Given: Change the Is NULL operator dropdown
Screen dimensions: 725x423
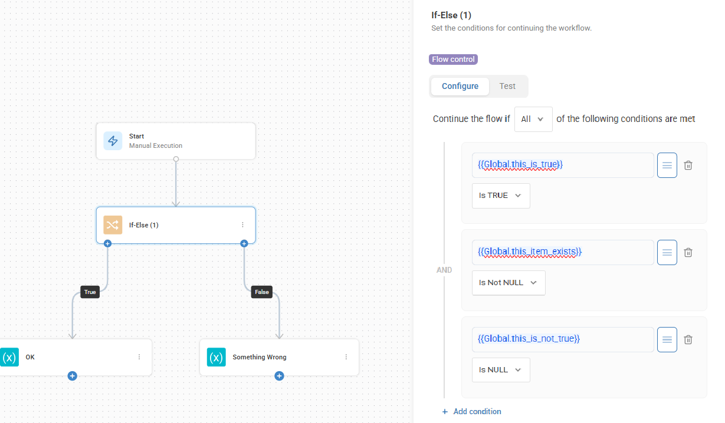Looking at the screenshot, I should [500, 370].
